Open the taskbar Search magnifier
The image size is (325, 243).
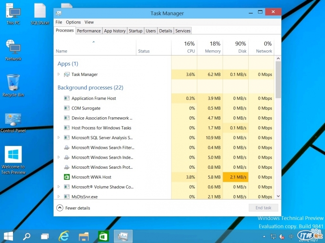point(26,236)
